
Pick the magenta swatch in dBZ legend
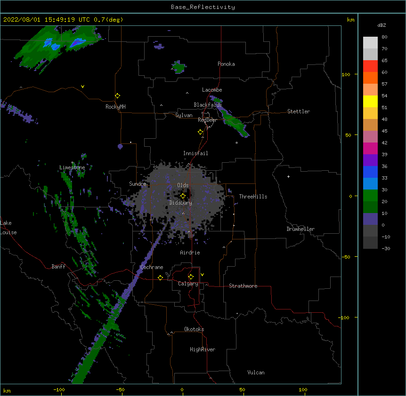click(370, 148)
